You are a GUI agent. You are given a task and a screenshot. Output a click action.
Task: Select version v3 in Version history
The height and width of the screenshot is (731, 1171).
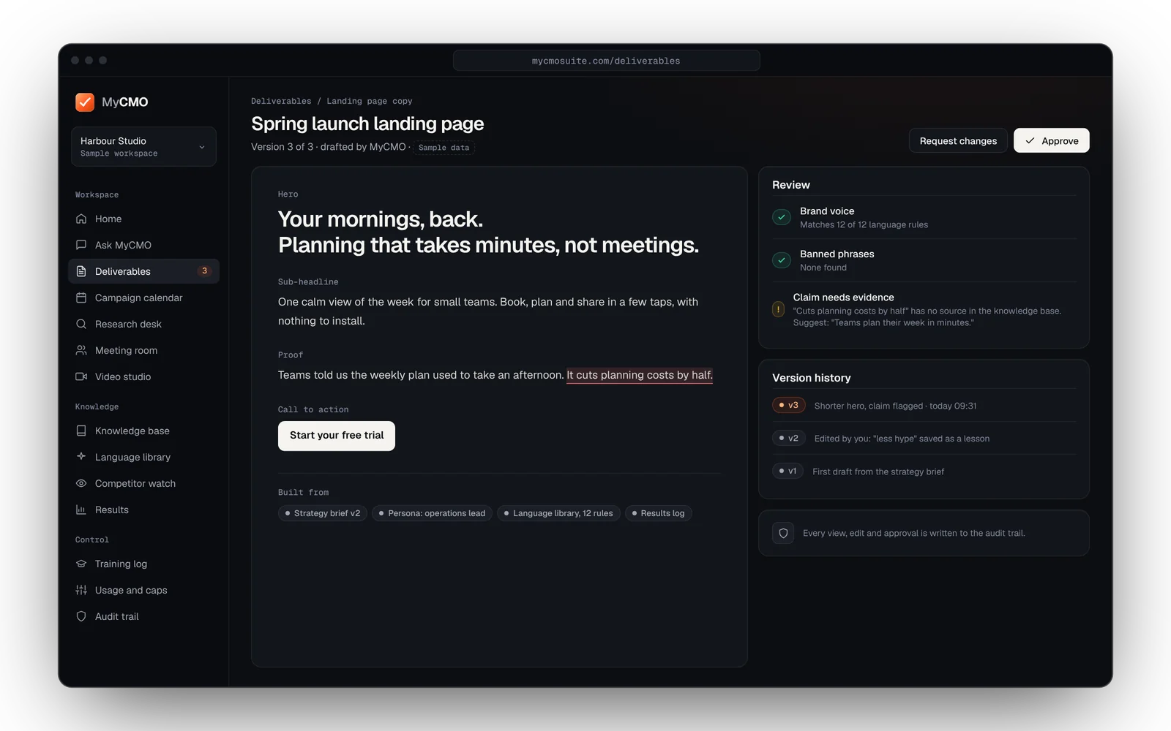coord(789,405)
